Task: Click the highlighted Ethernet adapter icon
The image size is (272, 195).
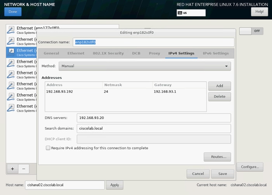Action: [11, 52]
